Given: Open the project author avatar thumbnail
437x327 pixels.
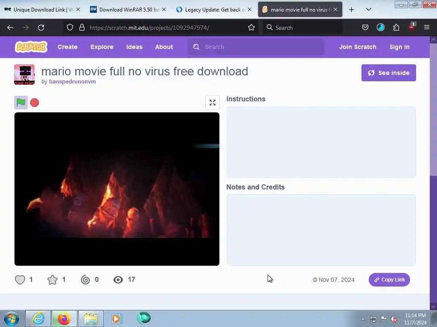Looking at the screenshot, I should (x=24, y=75).
